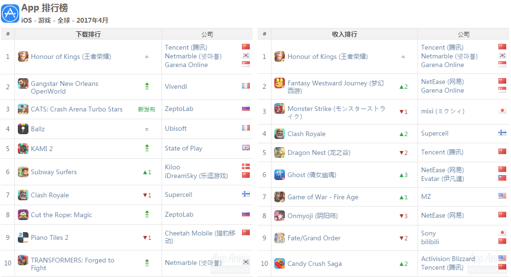The image size is (511, 277).
Task: Click Clash Royale icon in download ranking
Action: coord(23,195)
